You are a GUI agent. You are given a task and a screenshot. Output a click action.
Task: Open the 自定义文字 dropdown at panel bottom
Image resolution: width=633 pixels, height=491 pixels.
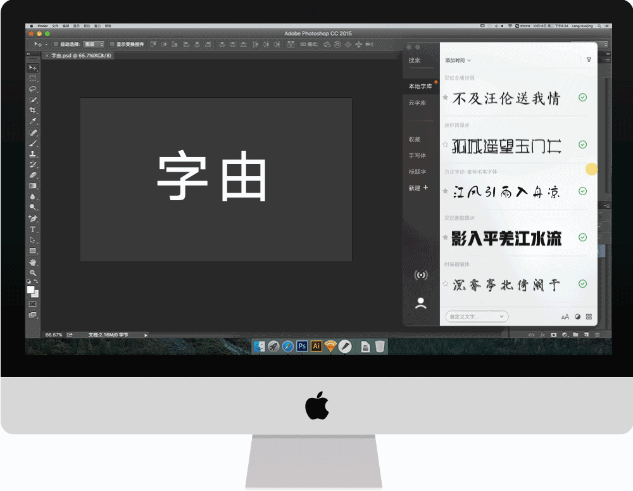pyautogui.click(x=476, y=316)
